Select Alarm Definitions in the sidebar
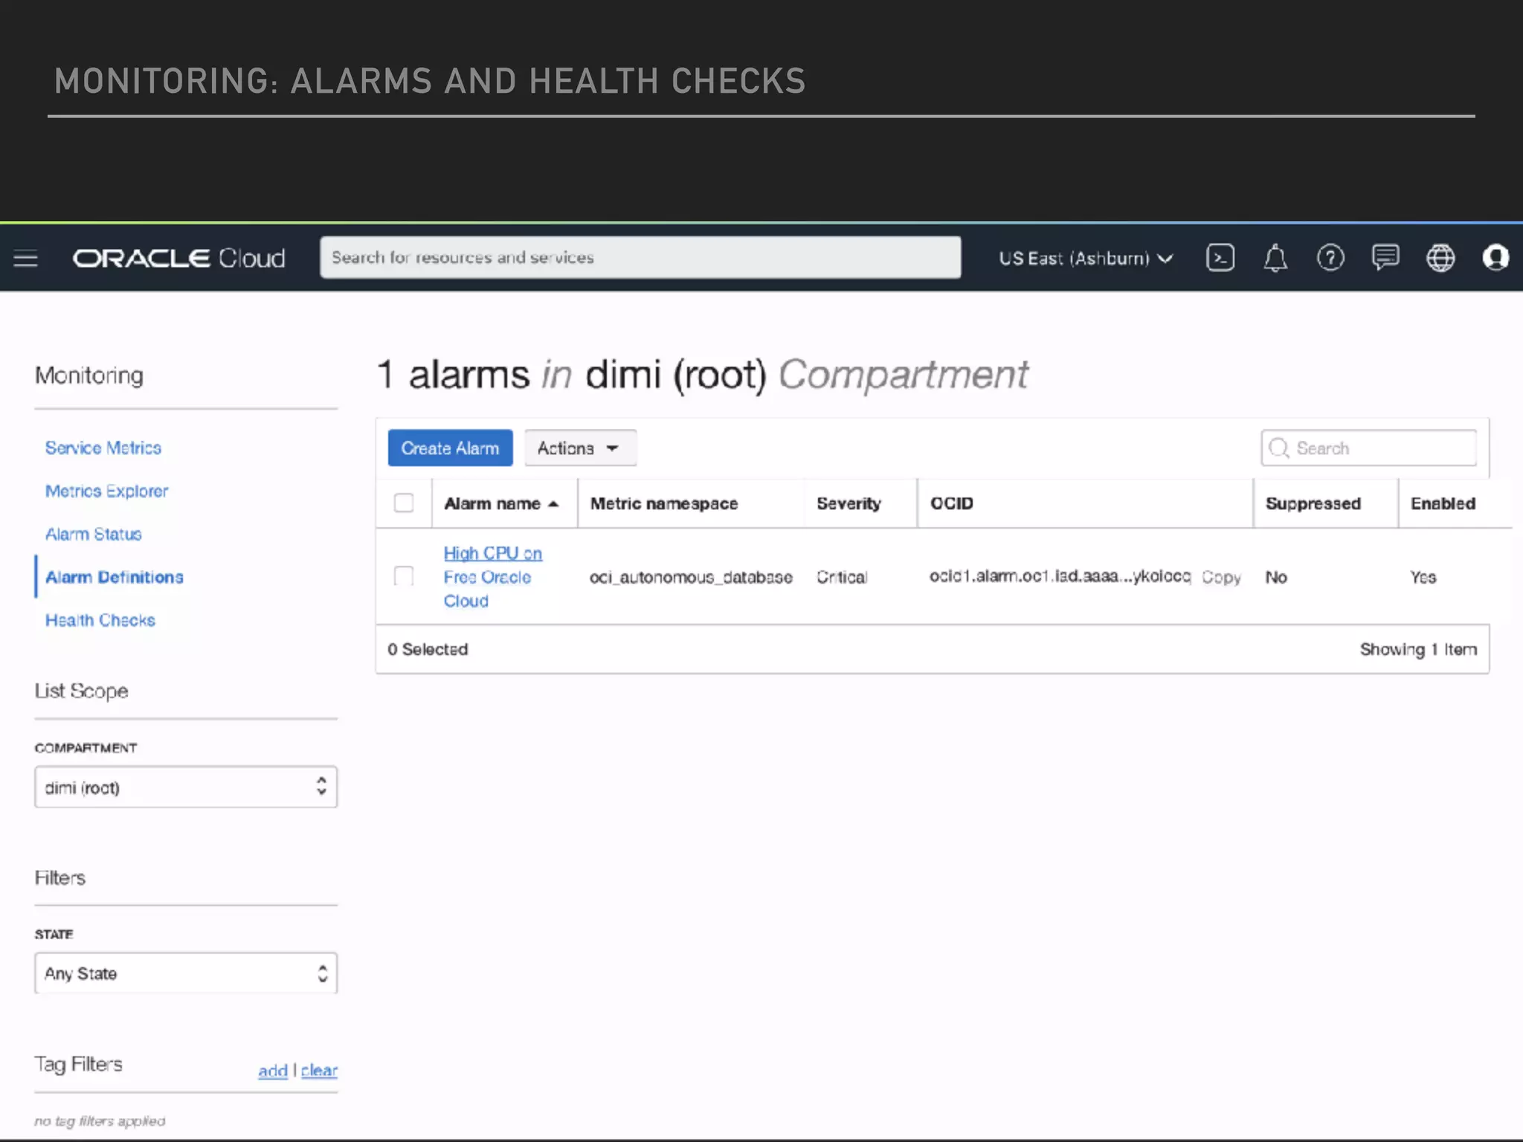Viewport: 1523px width, 1142px height. point(115,577)
